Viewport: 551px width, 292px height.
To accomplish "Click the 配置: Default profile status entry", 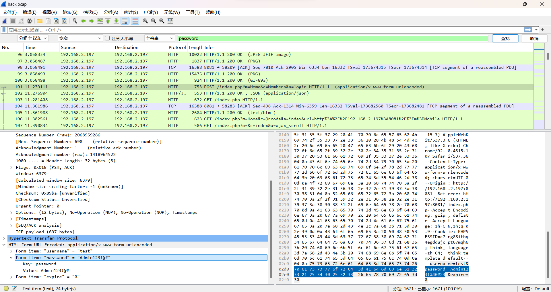I will point(535,289).
